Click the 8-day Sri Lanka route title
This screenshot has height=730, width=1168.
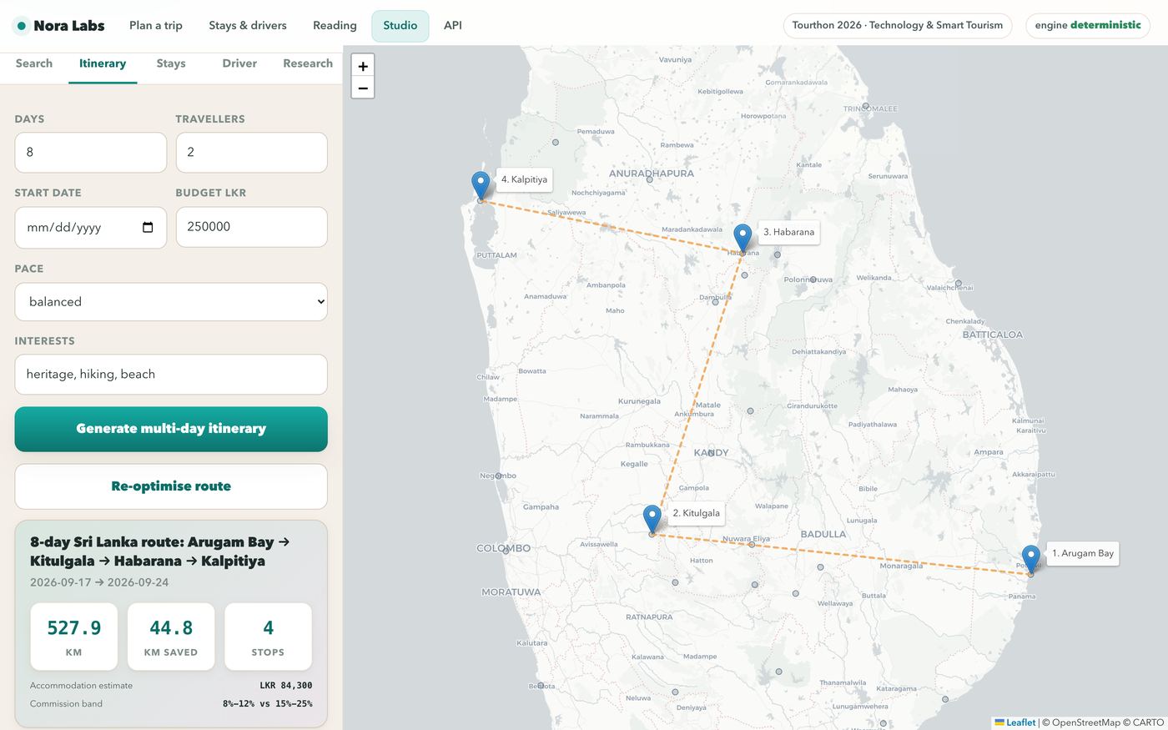(x=160, y=551)
